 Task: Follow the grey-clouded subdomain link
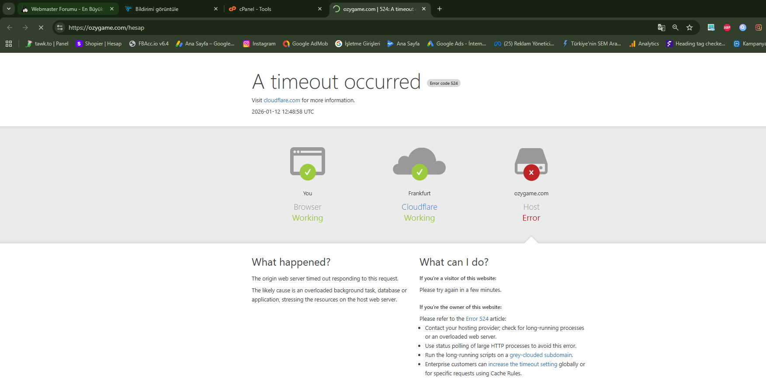541,355
